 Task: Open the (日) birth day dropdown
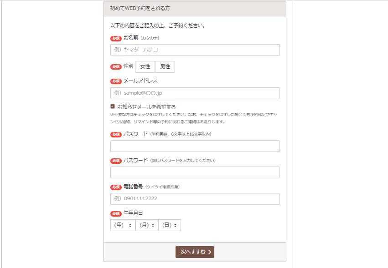(169, 225)
